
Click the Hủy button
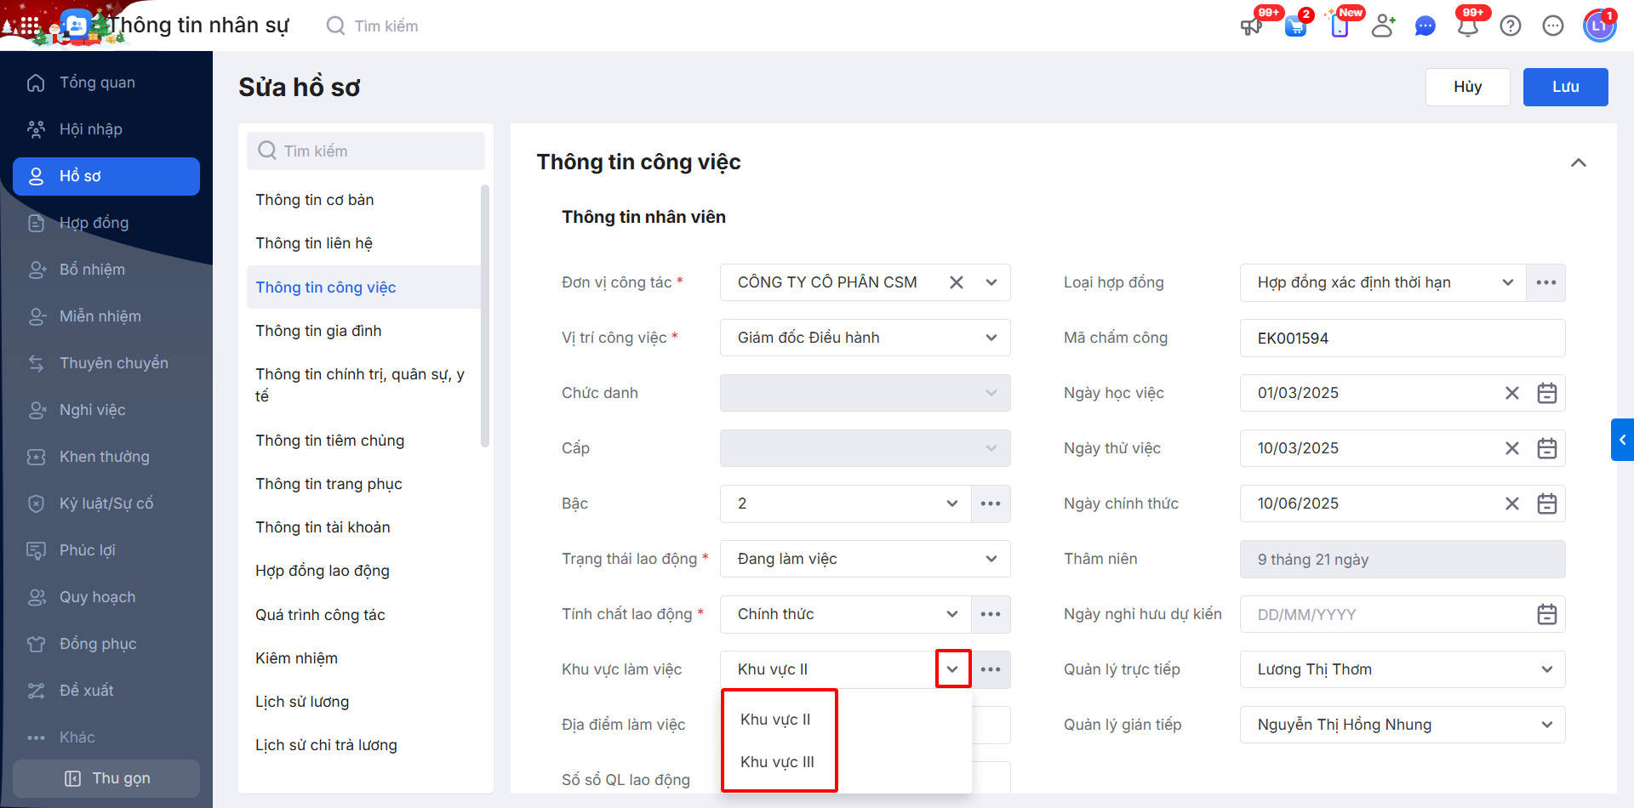pyautogui.click(x=1467, y=87)
